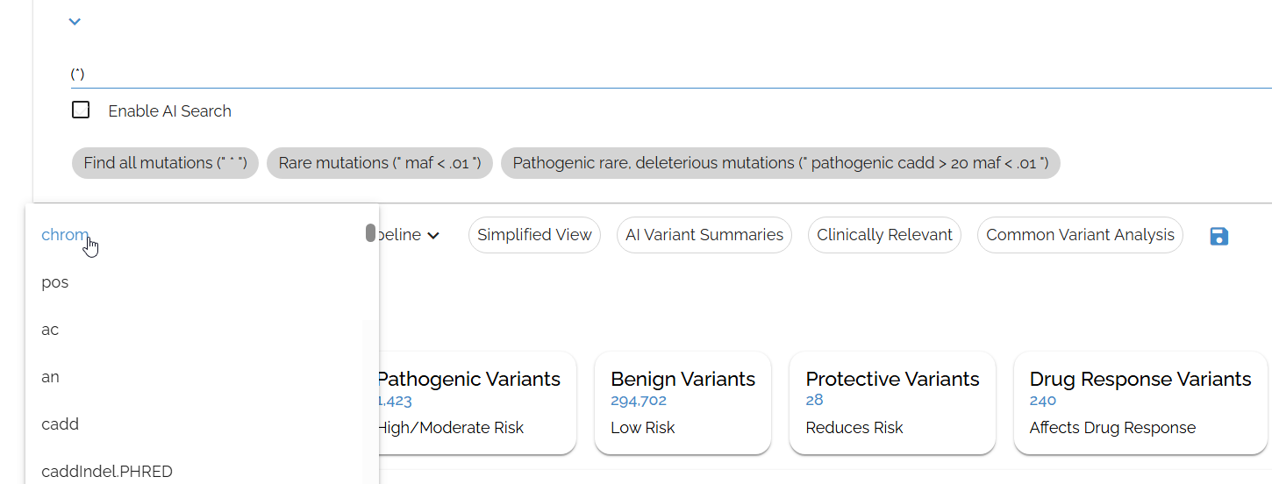Click Find all mutations chip
The height and width of the screenshot is (484, 1272).
click(x=165, y=163)
